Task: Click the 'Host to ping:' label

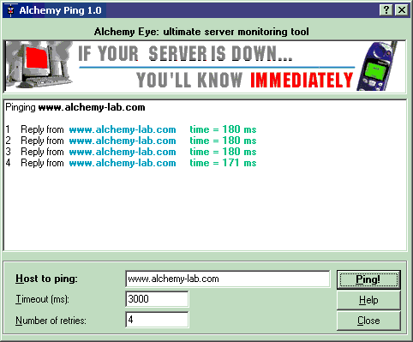Action: pos(46,279)
